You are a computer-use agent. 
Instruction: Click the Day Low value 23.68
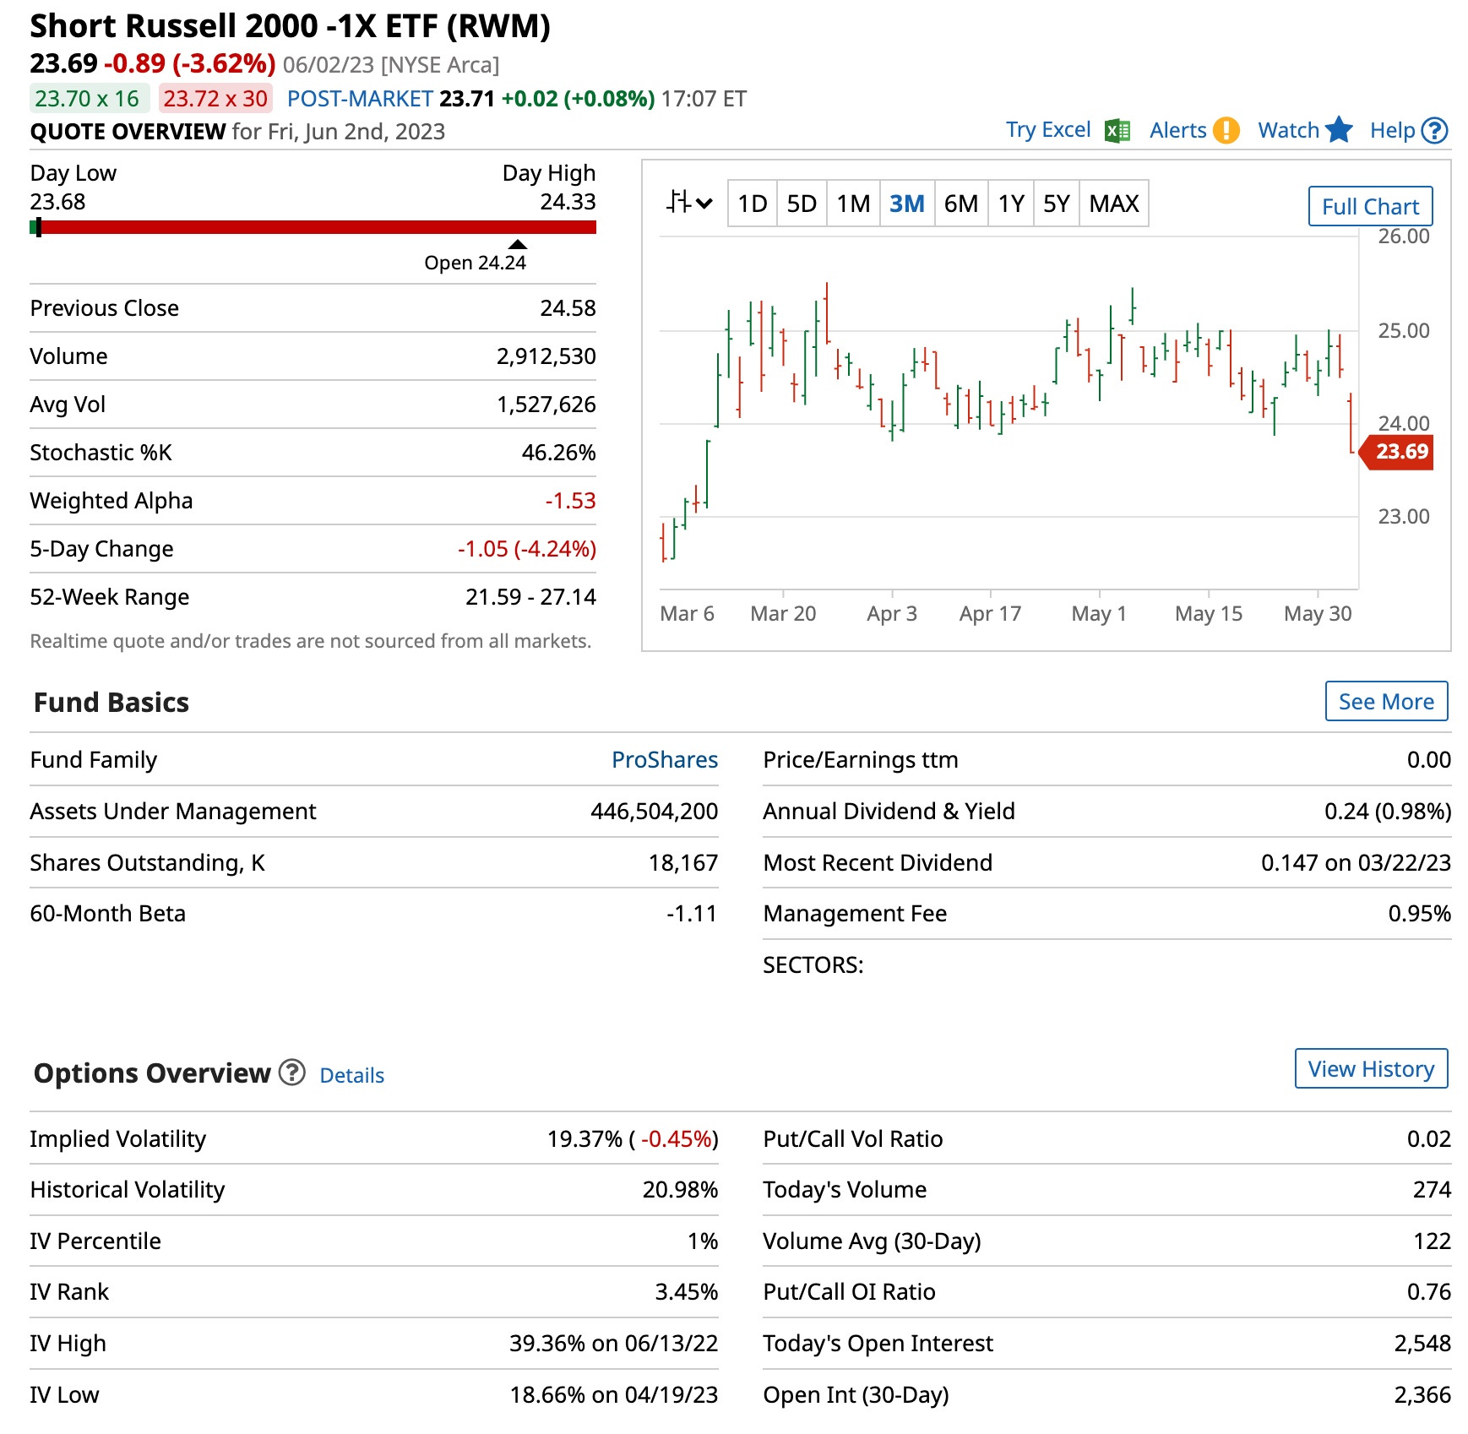pos(57,201)
